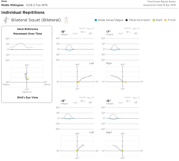Click the green start marker on top Left plot
This screenshot has height=161, width=179.
coord(77,82)
